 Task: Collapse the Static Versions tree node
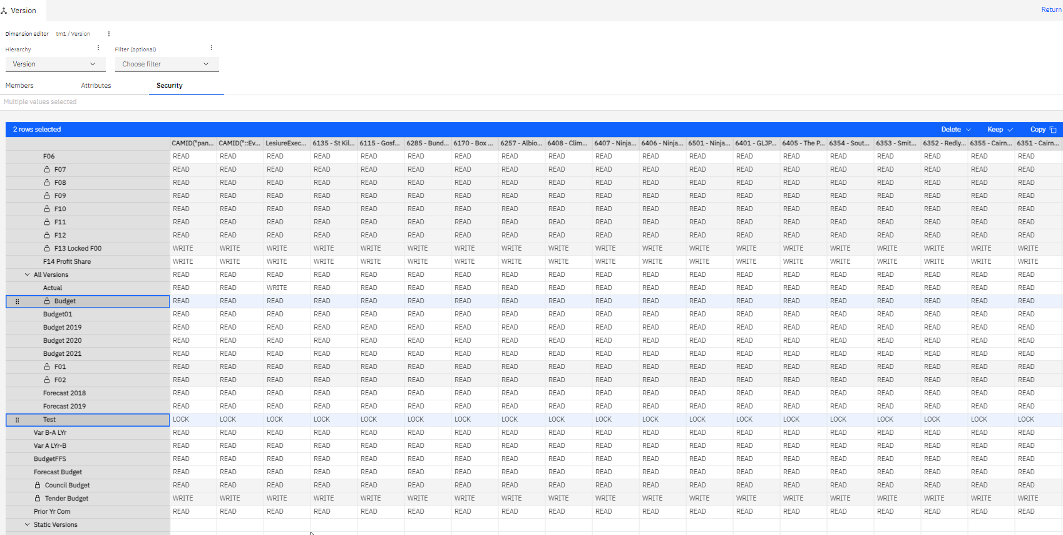pos(27,524)
